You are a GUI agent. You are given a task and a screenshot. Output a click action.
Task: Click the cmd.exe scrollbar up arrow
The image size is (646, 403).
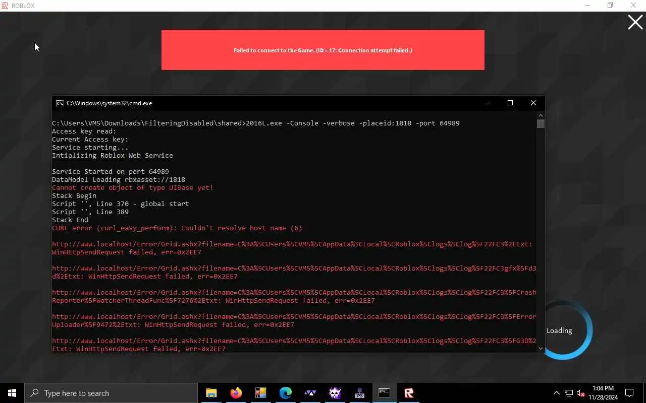point(541,114)
